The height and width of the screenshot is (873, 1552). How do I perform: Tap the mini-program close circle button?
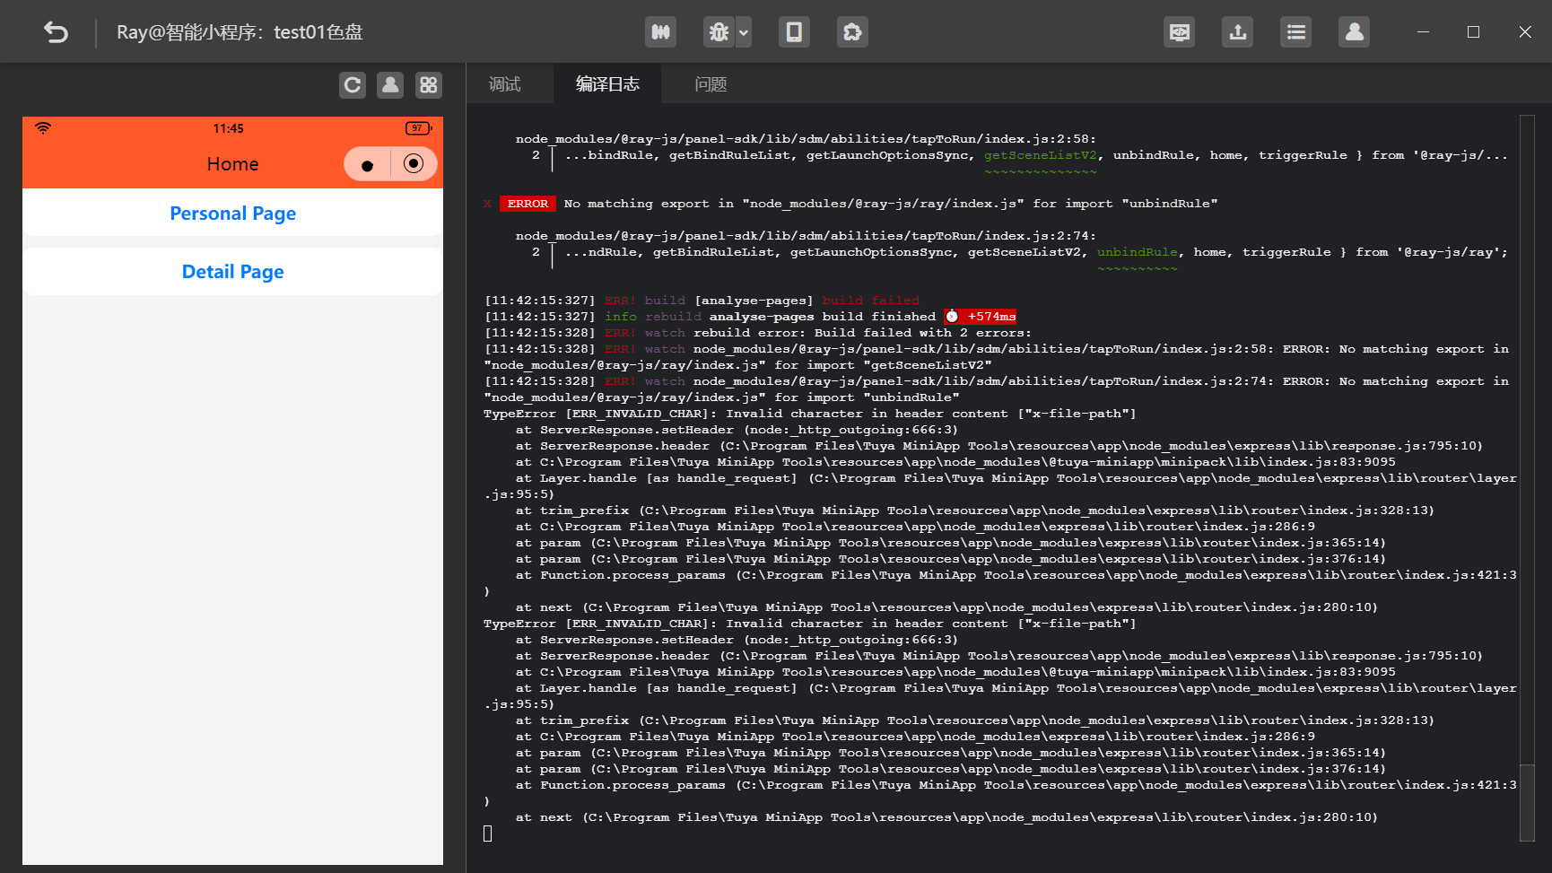coord(414,163)
